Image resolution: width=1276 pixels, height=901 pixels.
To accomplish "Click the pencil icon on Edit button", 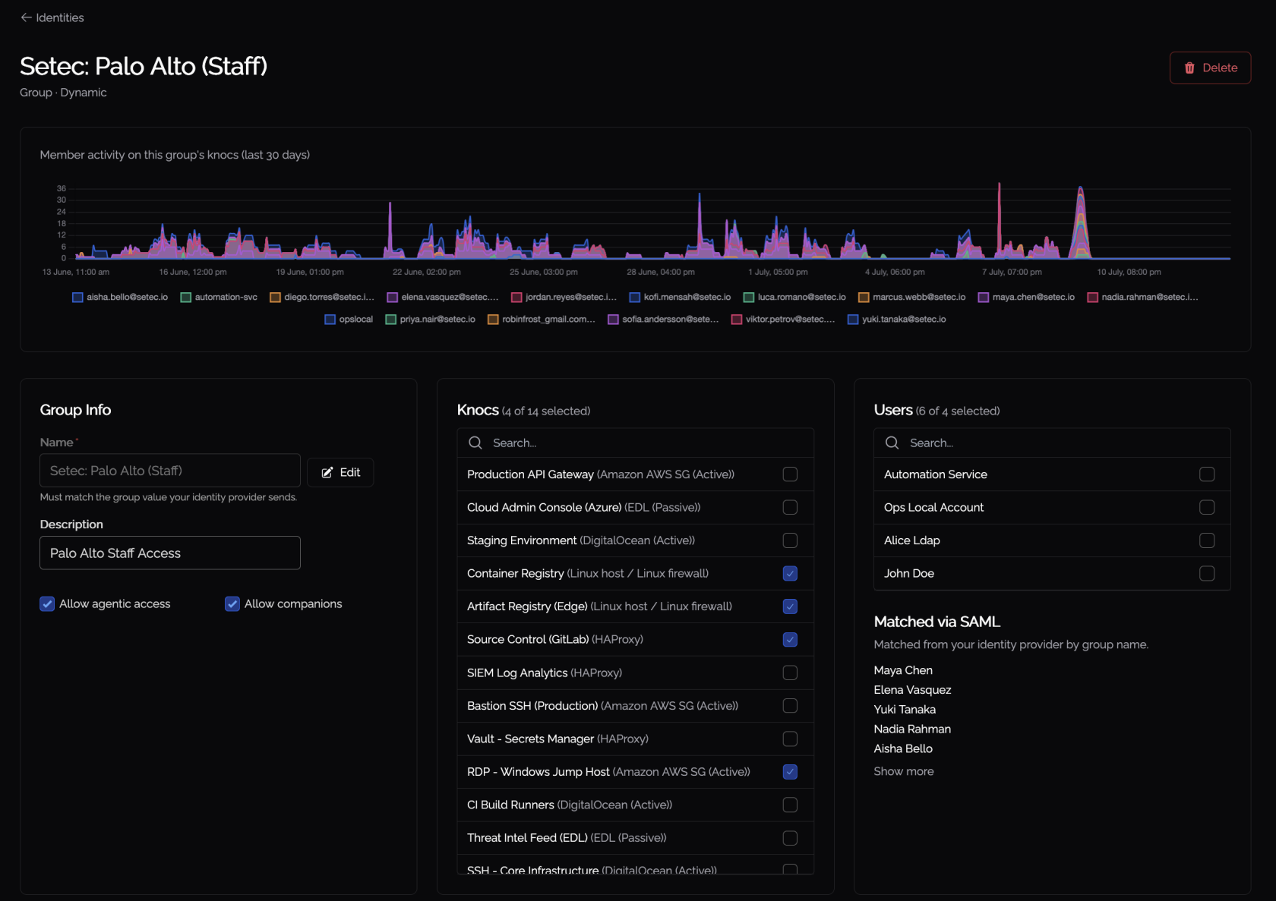I will pyautogui.click(x=327, y=472).
